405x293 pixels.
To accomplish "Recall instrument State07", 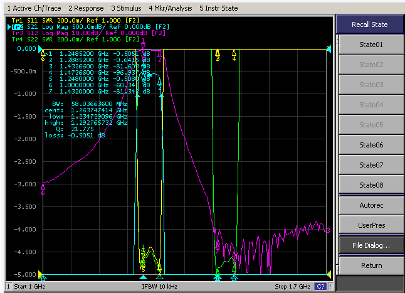I will point(371,165).
